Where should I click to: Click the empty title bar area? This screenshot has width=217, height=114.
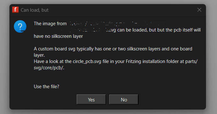pyautogui.click(x=122, y=10)
